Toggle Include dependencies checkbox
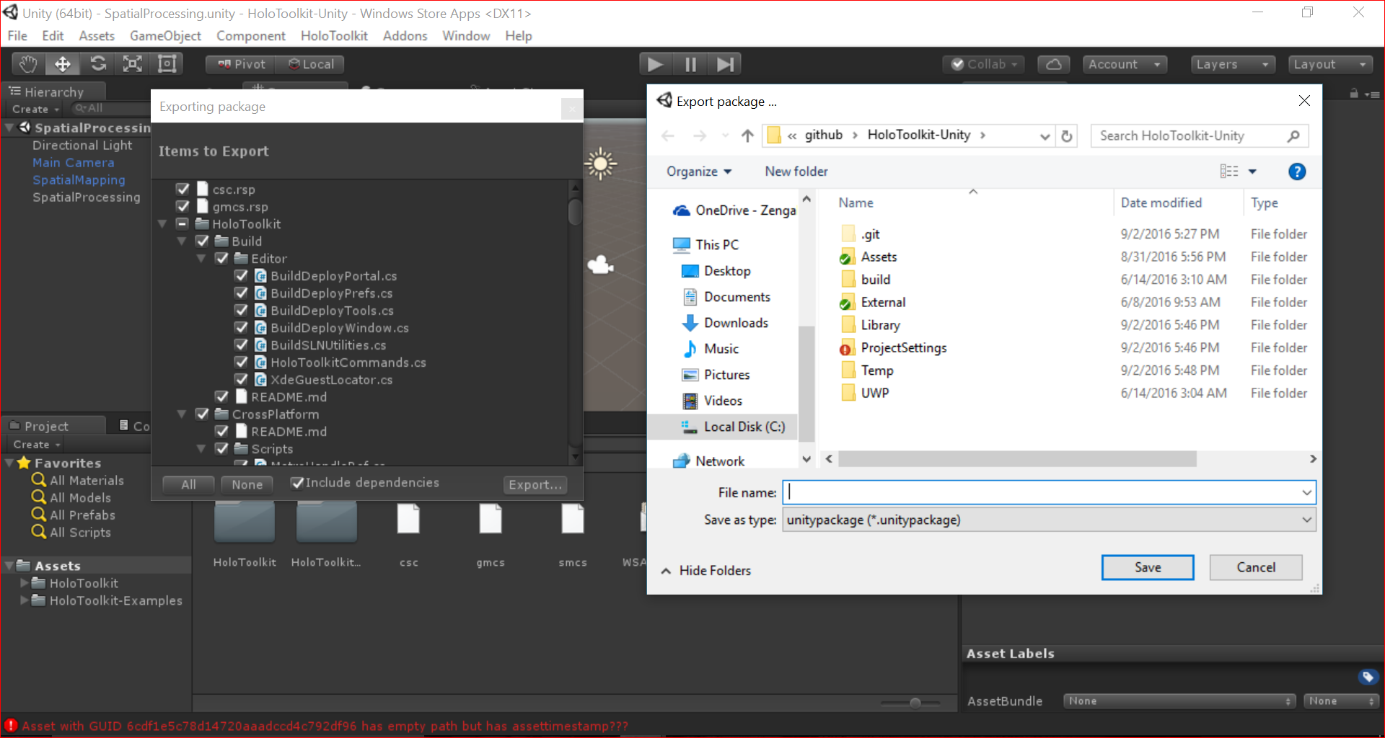The height and width of the screenshot is (738, 1385). 296,483
